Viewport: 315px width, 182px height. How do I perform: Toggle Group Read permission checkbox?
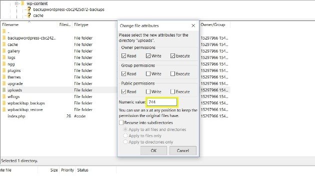[x=124, y=73]
